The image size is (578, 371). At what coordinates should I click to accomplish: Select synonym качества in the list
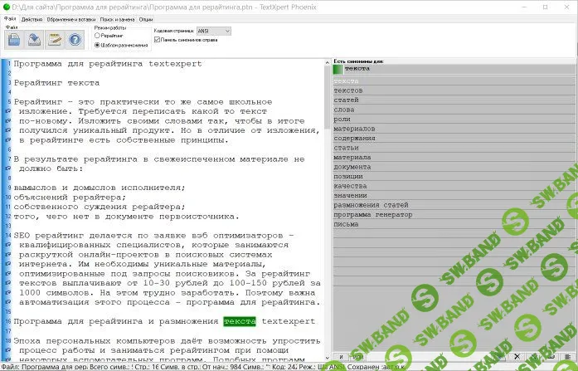(454, 186)
